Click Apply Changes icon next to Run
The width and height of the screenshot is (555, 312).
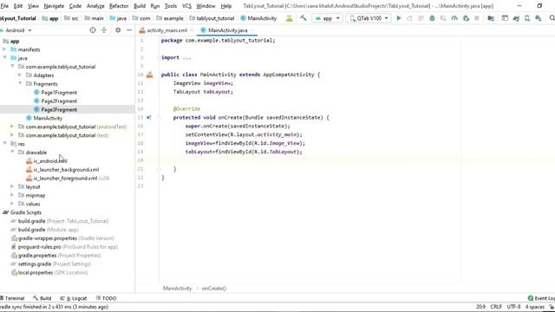click(409, 18)
